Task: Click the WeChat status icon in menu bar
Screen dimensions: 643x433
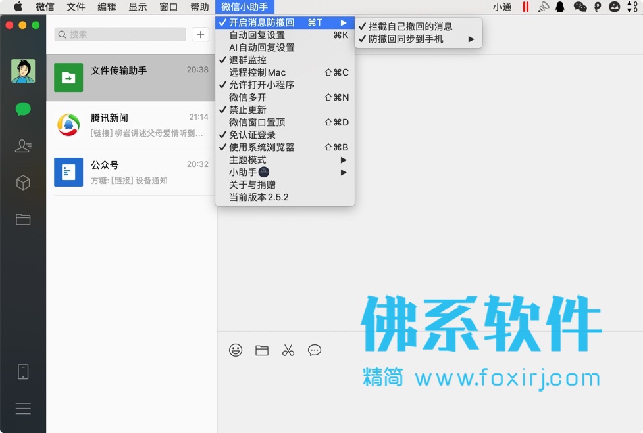Action: point(580,7)
